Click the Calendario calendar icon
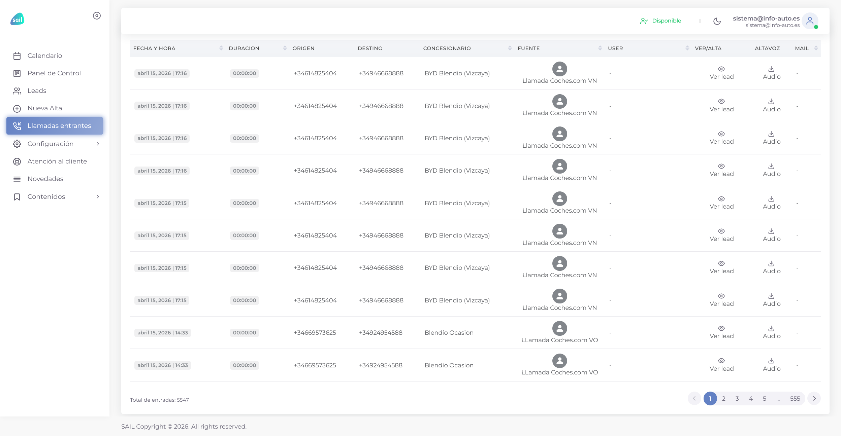 point(17,56)
